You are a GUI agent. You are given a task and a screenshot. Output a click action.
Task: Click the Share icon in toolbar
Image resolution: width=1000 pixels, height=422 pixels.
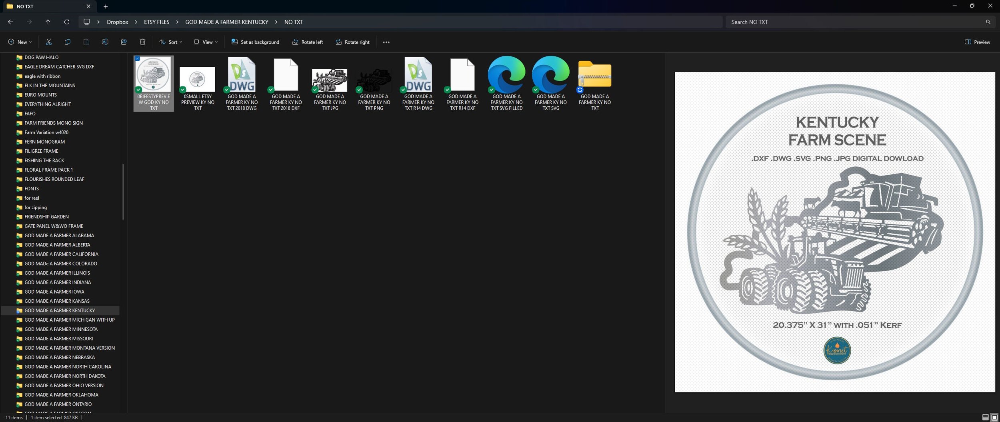pyautogui.click(x=124, y=42)
